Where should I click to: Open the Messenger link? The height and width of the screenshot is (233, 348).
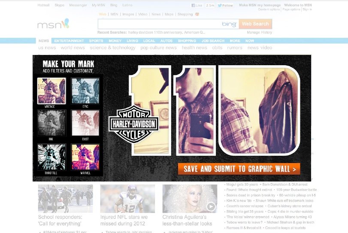(78, 5)
